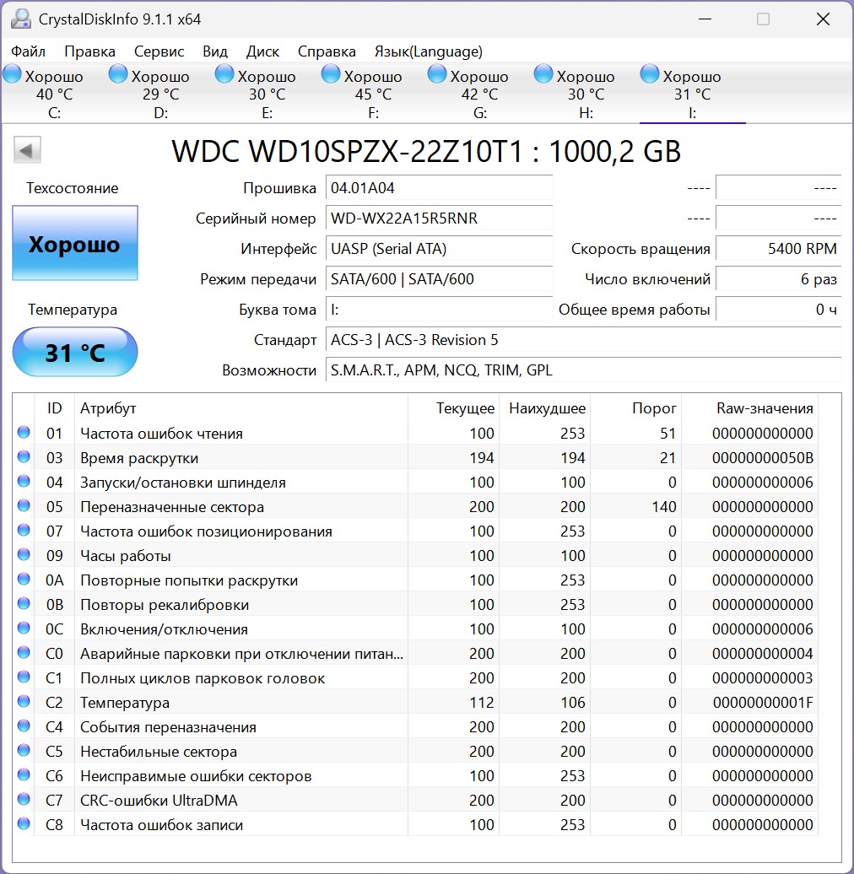Select disk H: status orb at 30 °C
854x874 pixels.
(x=543, y=74)
